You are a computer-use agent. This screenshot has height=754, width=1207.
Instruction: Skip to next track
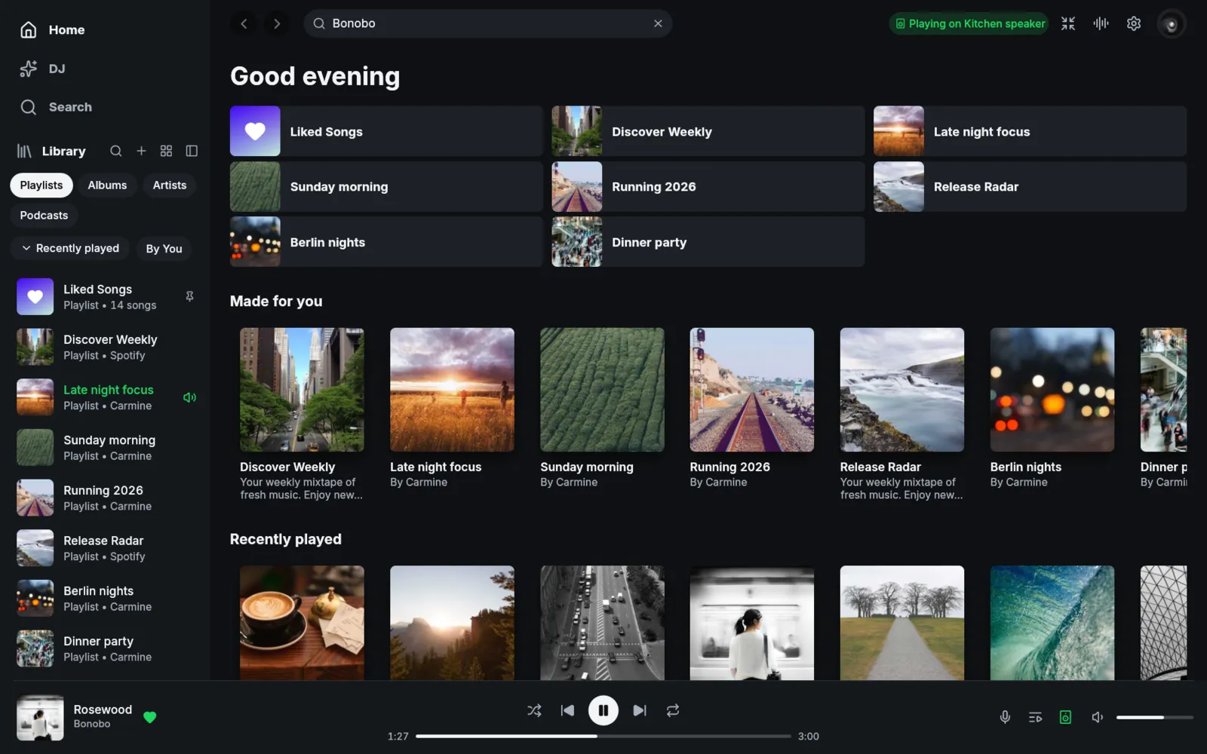pos(640,710)
